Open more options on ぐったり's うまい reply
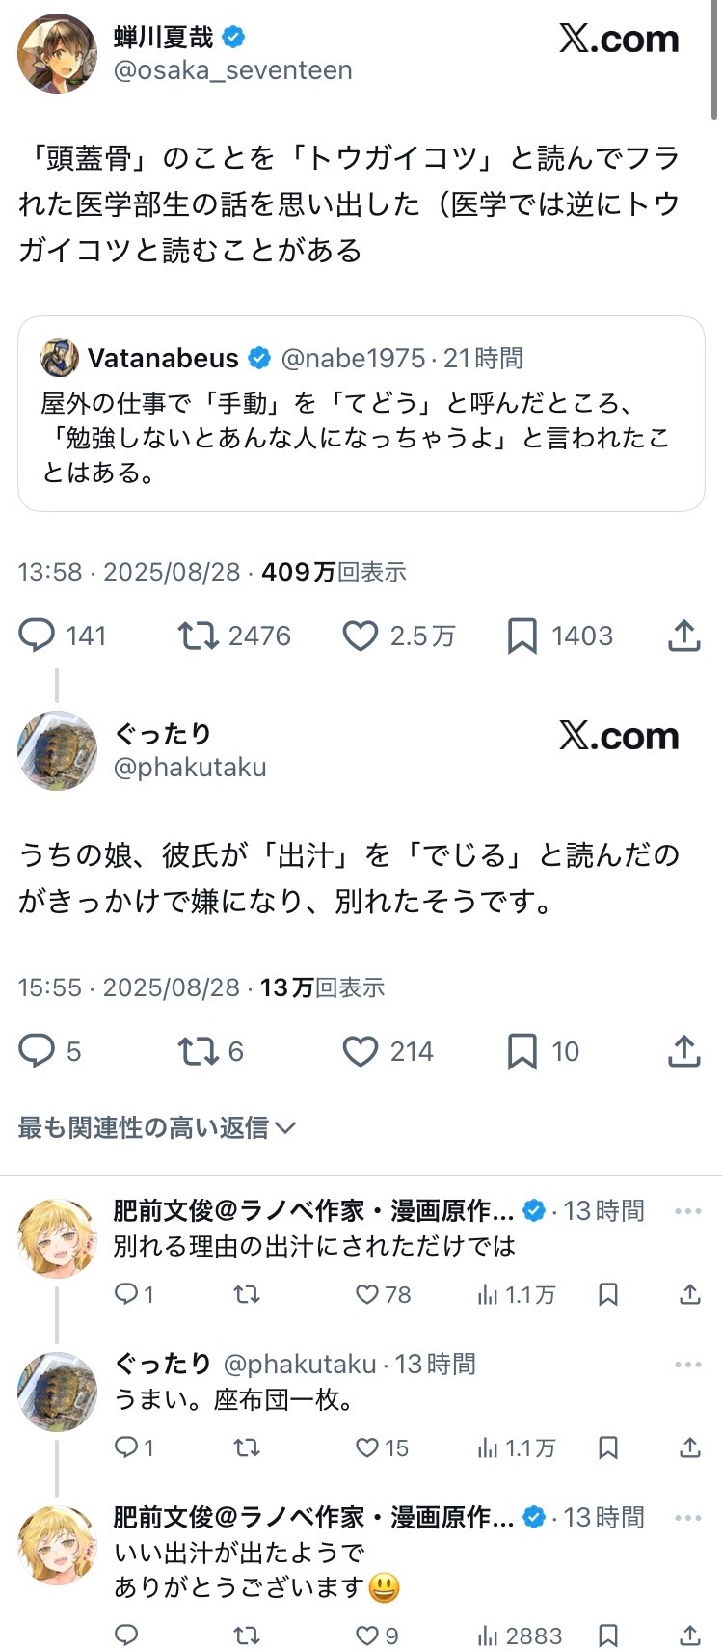723x1650 pixels. tap(687, 1365)
